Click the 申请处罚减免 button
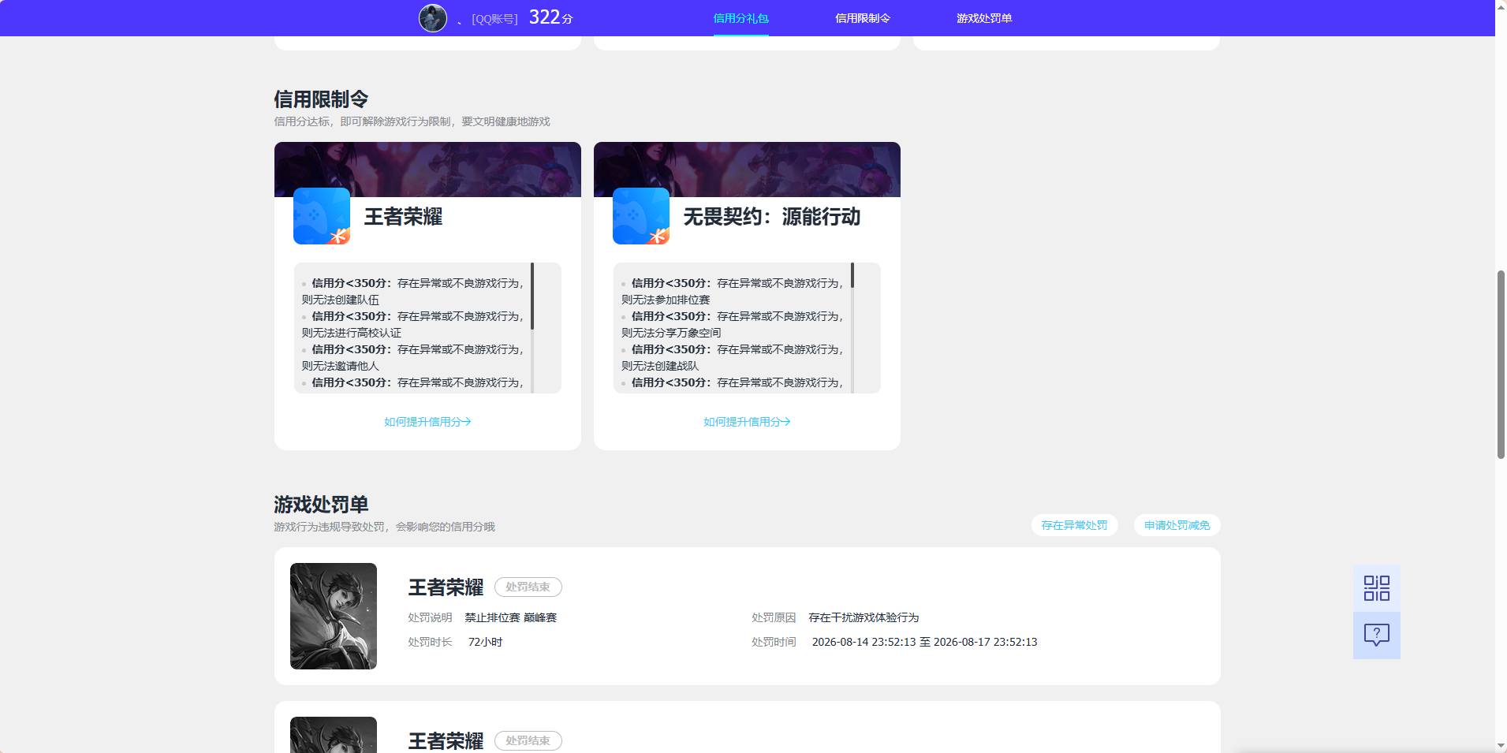This screenshot has height=753, width=1507. [x=1177, y=525]
